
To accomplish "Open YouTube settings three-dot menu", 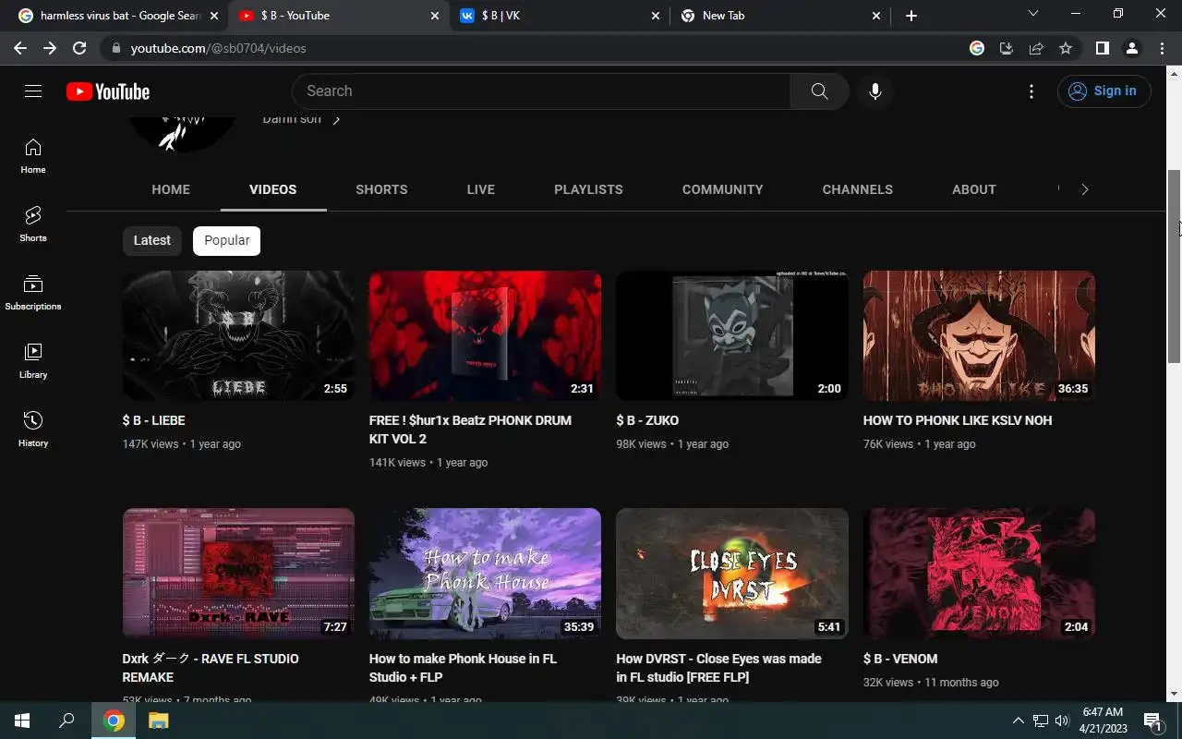I will click(x=1031, y=91).
